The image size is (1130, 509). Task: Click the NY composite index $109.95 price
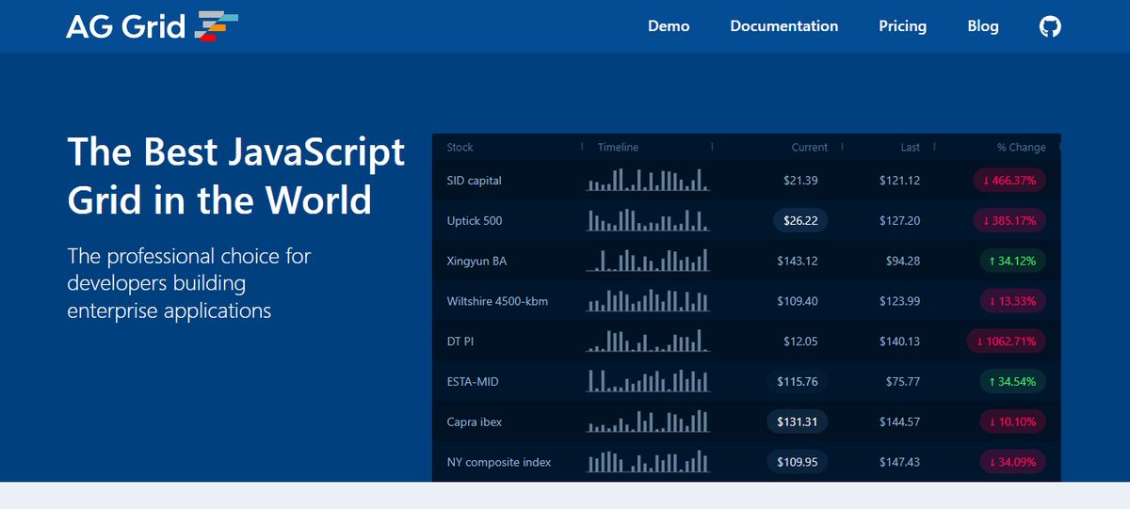tap(797, 462)
